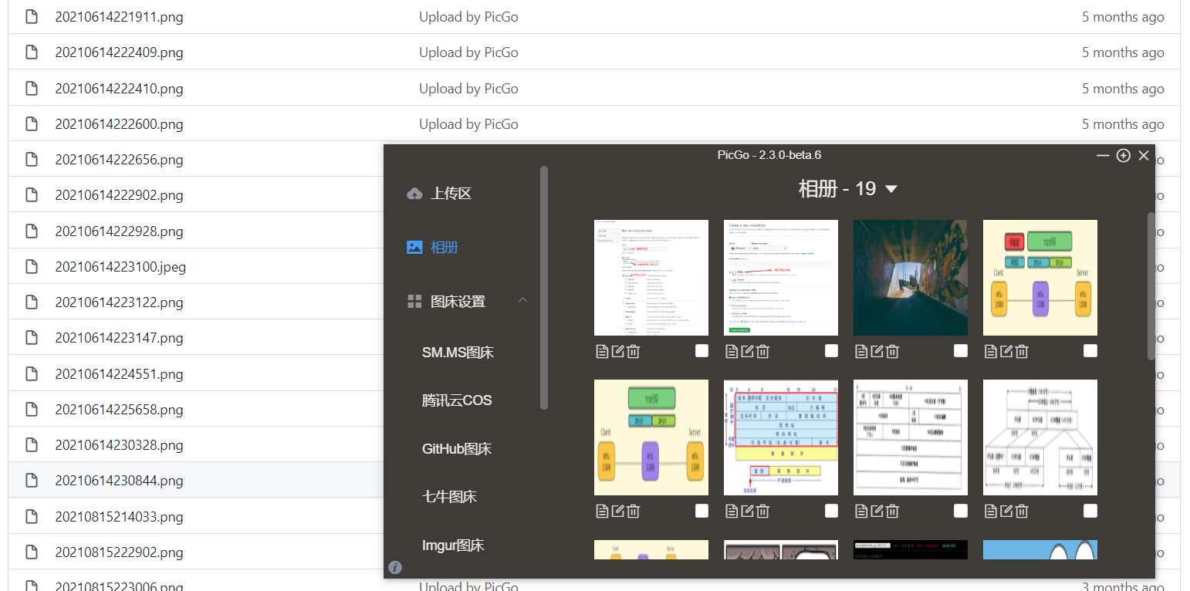This screenshot has height=591, width=1190.
Task: Tick checkbox of yellow diagram with red box
Action: click(1090, 351)
